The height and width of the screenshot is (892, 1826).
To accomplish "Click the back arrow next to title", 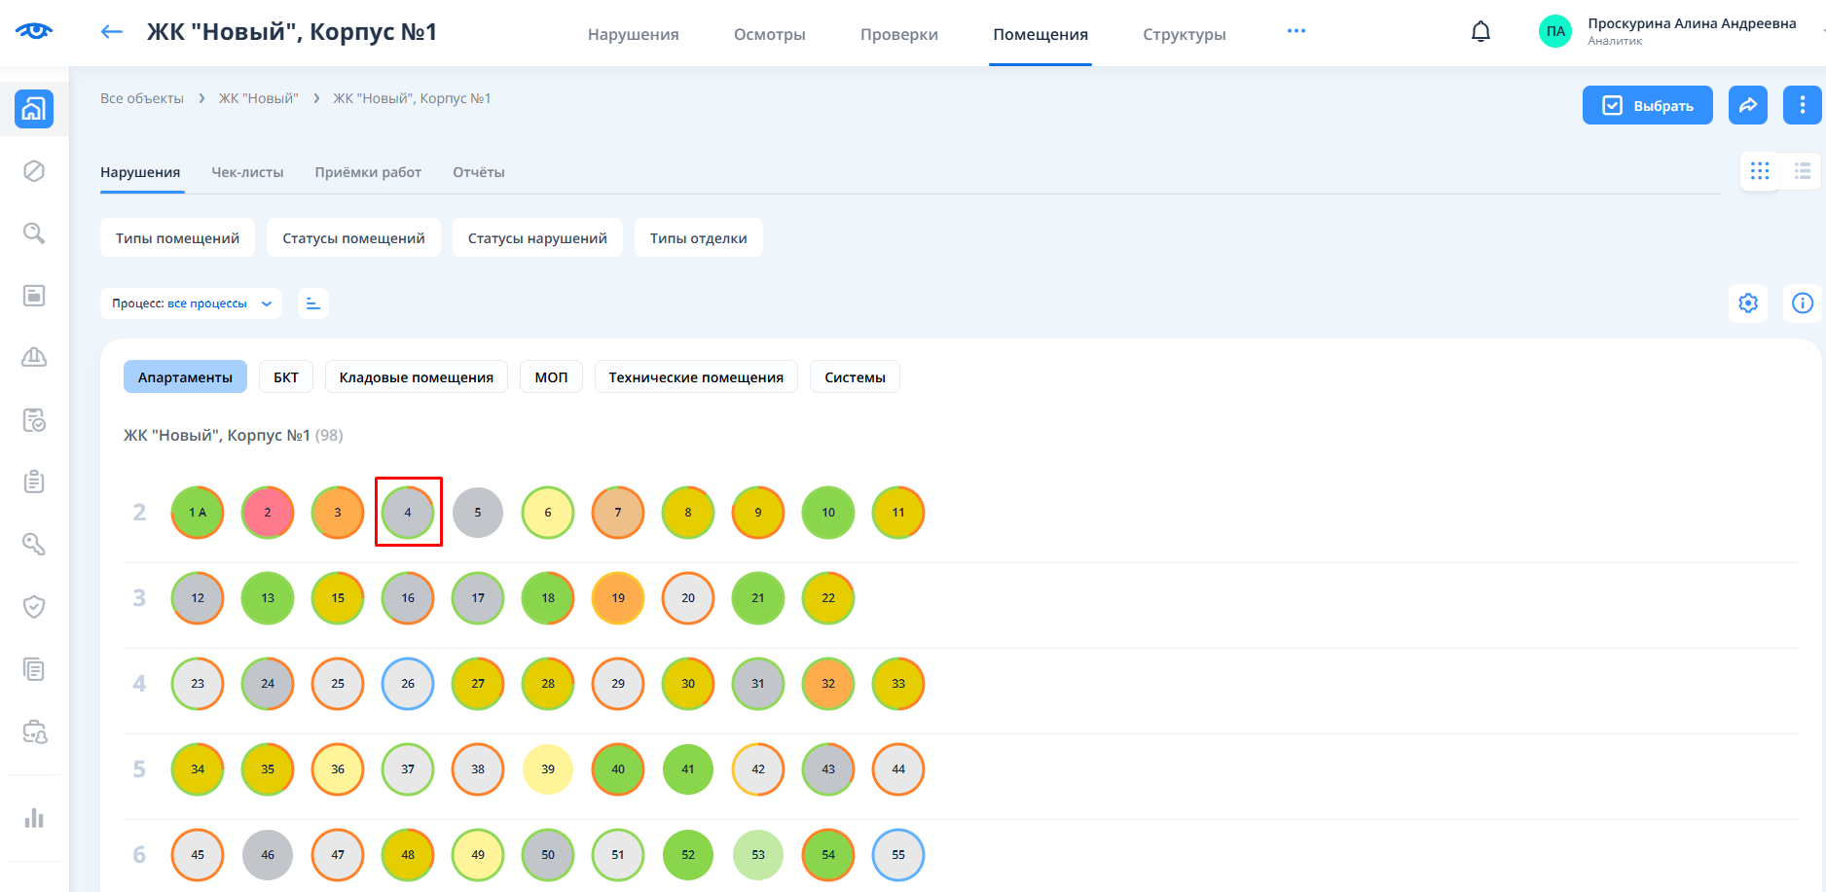I will [x=112, y=32].
